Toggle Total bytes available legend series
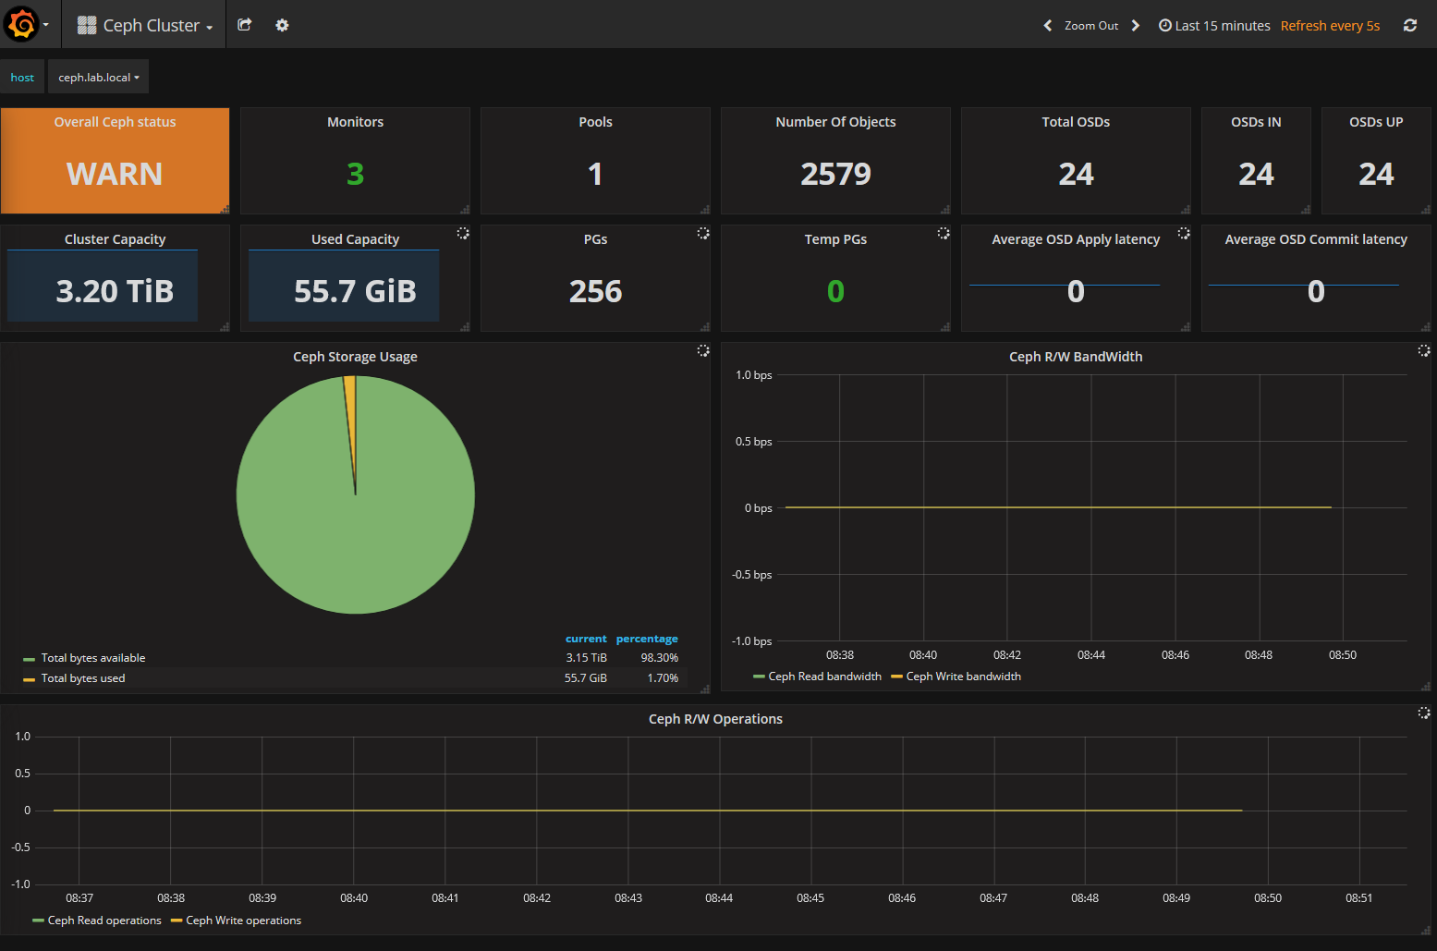1437x951 pixels. pyautogui.click(x=93, y=658)
